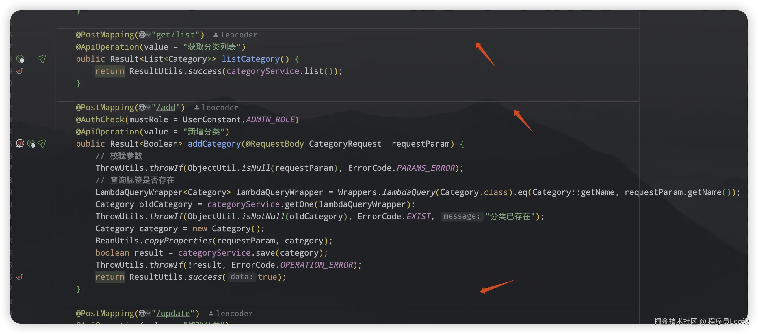Viewport: 758px width, 334px height.
Task: Click closing brace of the addCategory method
Action: pos(78,289)
